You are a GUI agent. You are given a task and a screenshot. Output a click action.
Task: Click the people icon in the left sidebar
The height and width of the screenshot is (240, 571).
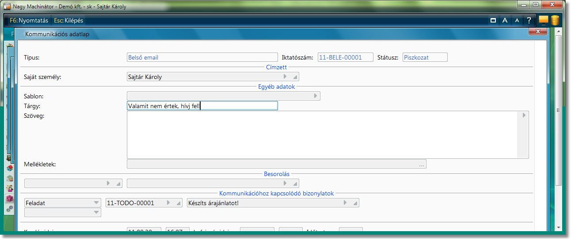[9, 188]
